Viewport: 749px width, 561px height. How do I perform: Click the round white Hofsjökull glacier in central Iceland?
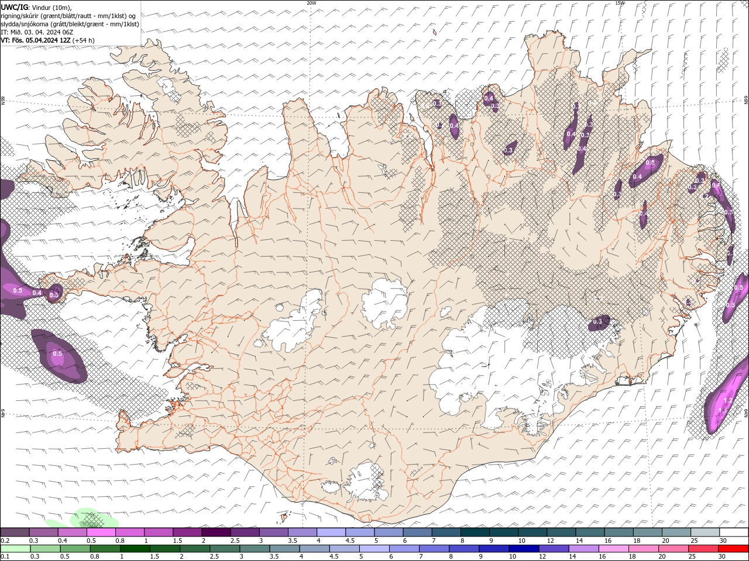pos(384,303)
